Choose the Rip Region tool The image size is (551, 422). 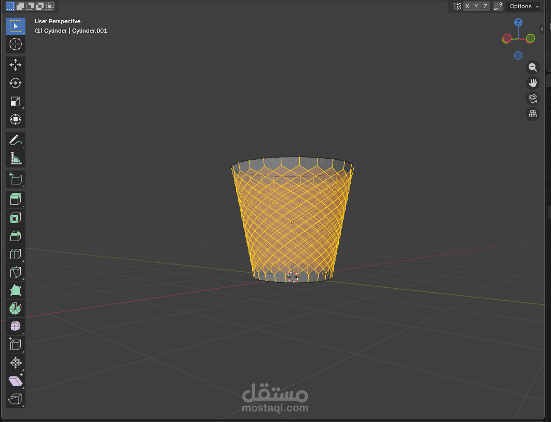click(16, 399)
